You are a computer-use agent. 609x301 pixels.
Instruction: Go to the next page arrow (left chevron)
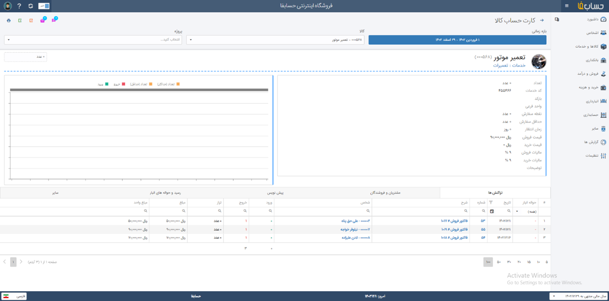[x=5, y=262]
